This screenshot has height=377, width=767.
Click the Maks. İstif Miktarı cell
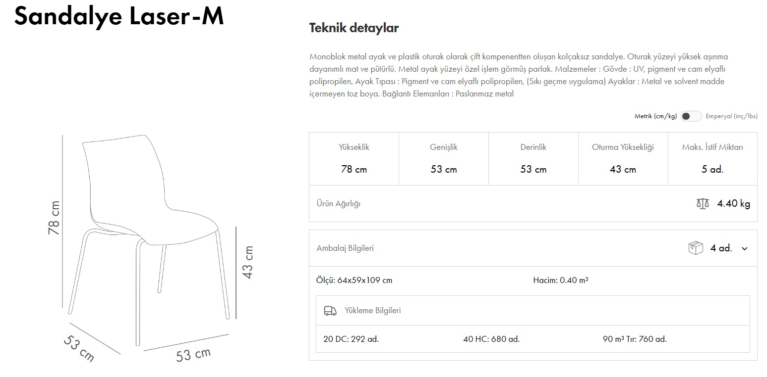click(712, 159)
